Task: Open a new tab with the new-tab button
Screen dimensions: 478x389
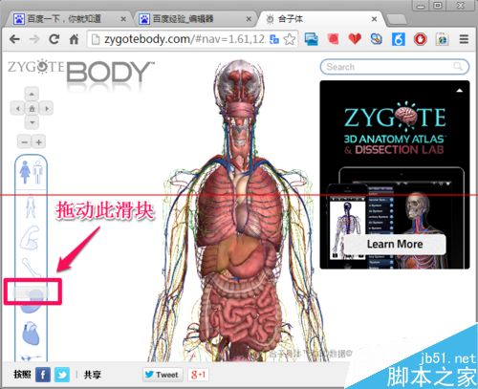Action: tap(397, 19)
